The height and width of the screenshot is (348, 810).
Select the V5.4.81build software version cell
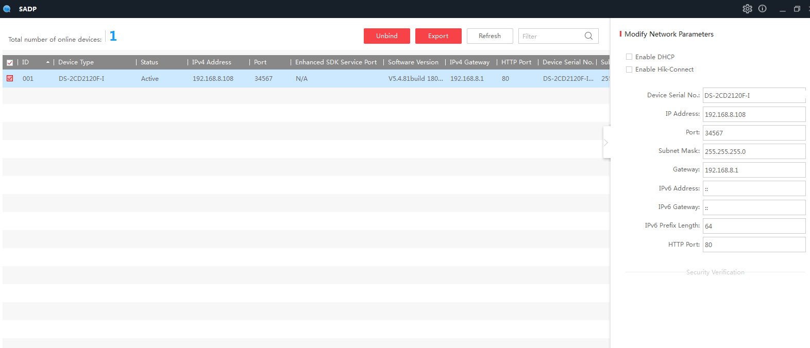click(x=415, y=79)
